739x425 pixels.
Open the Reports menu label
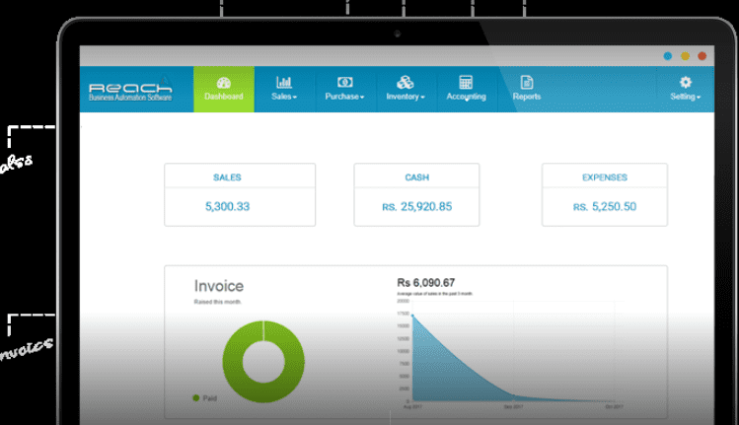tap(527, 97)
